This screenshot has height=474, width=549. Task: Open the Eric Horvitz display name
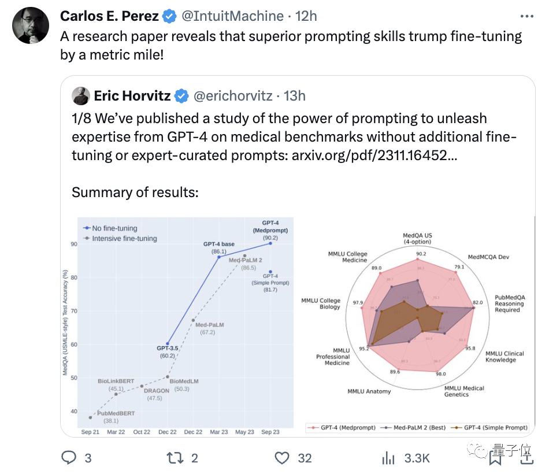pos(132,96)
